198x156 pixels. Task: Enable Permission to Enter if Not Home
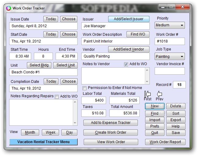pos(84,88)
